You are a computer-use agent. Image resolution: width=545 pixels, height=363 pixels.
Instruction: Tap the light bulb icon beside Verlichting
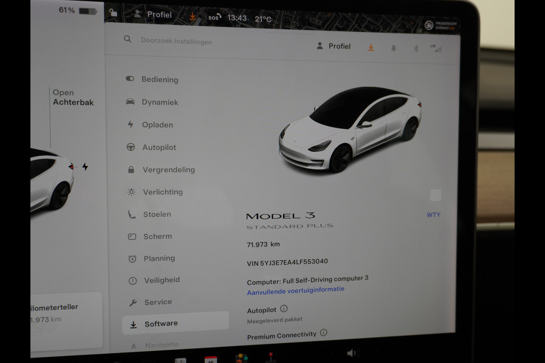(131, 192)
